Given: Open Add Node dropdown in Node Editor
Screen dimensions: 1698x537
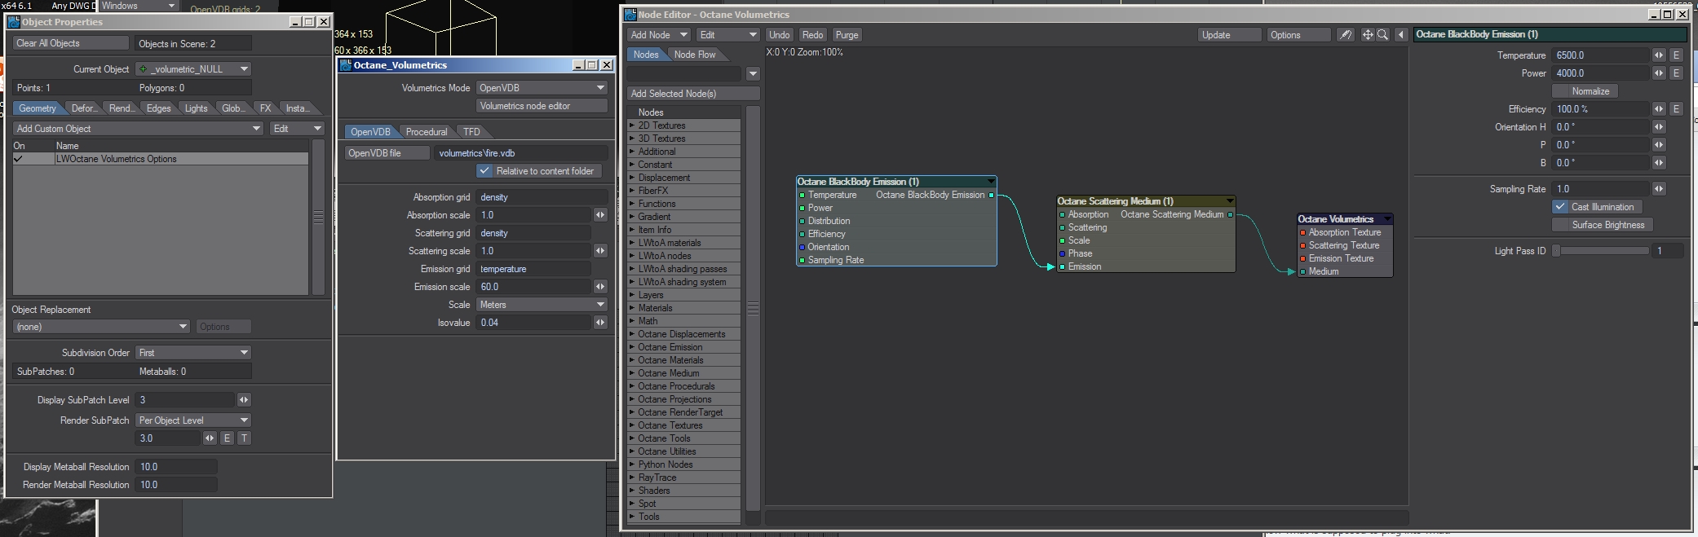Looking at the screenshot, I should coord(659,35).
